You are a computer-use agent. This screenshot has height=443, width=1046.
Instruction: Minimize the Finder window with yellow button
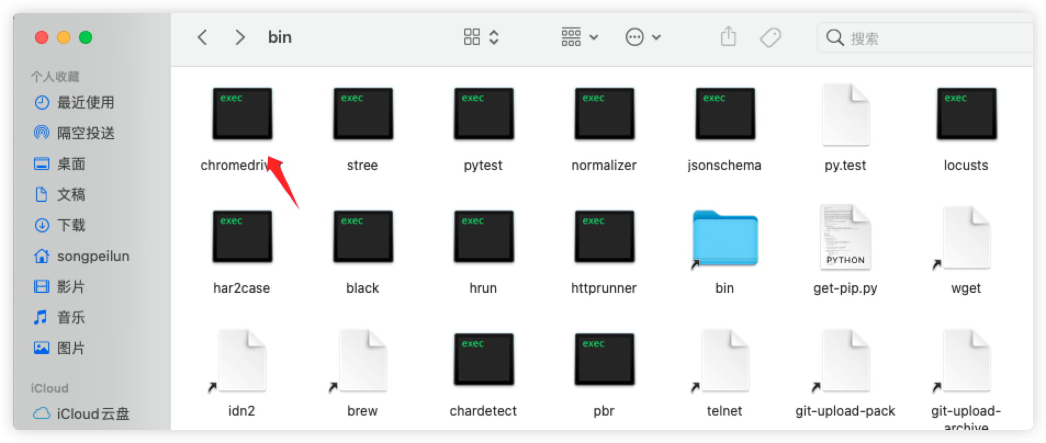(64, 37)
